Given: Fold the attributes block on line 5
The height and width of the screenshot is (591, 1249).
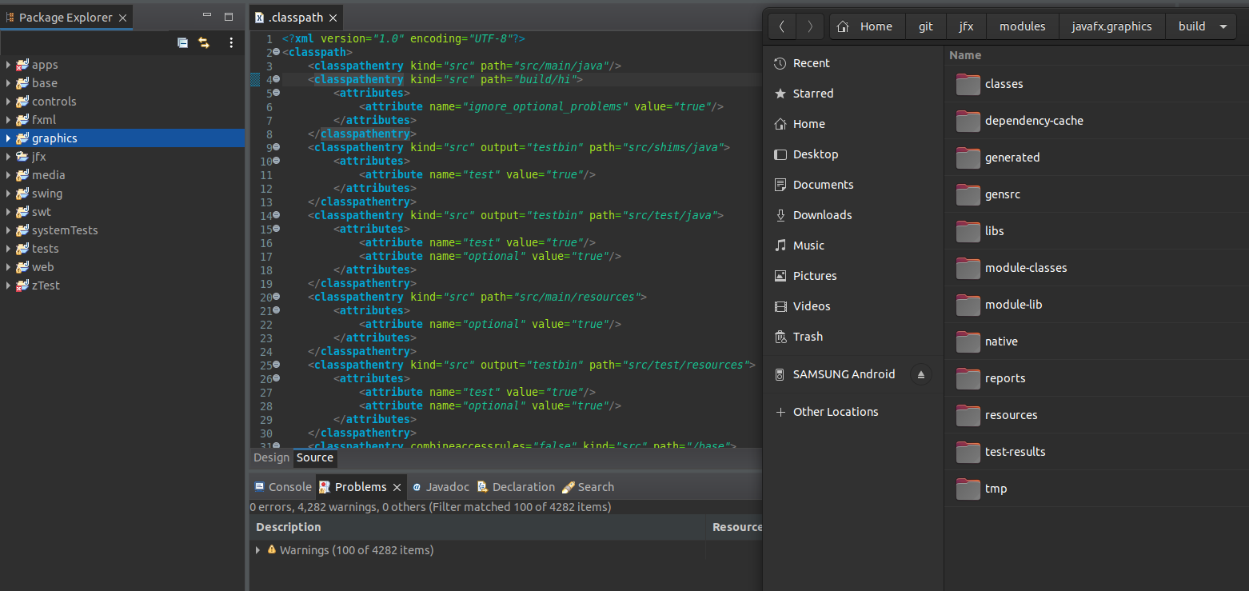Looking at the screenshot, I should pos(276,93).
